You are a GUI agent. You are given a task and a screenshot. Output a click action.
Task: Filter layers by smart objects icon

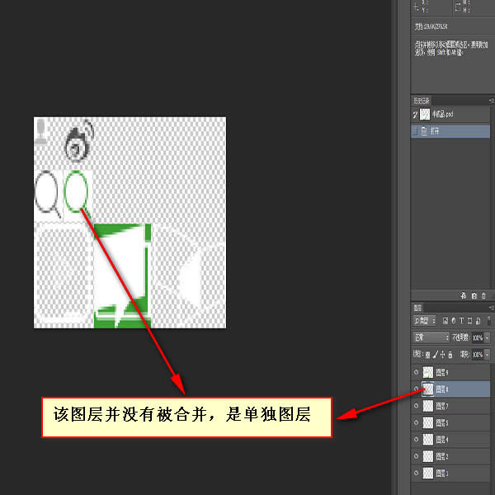(x=478, y=321)
